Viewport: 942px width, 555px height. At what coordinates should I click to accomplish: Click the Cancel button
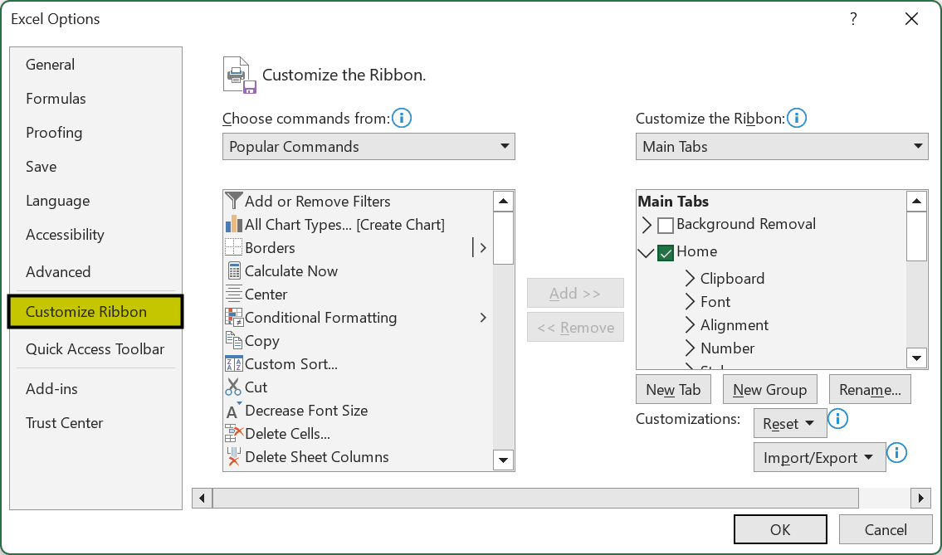point(886,529)
